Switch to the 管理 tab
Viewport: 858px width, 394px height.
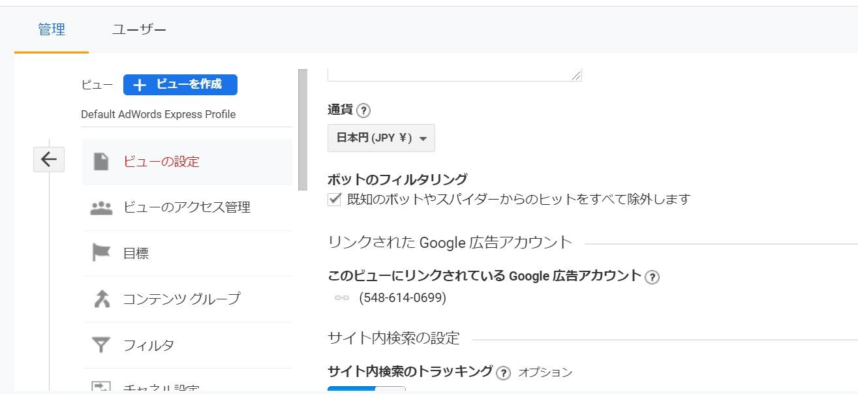click(52, 29)
